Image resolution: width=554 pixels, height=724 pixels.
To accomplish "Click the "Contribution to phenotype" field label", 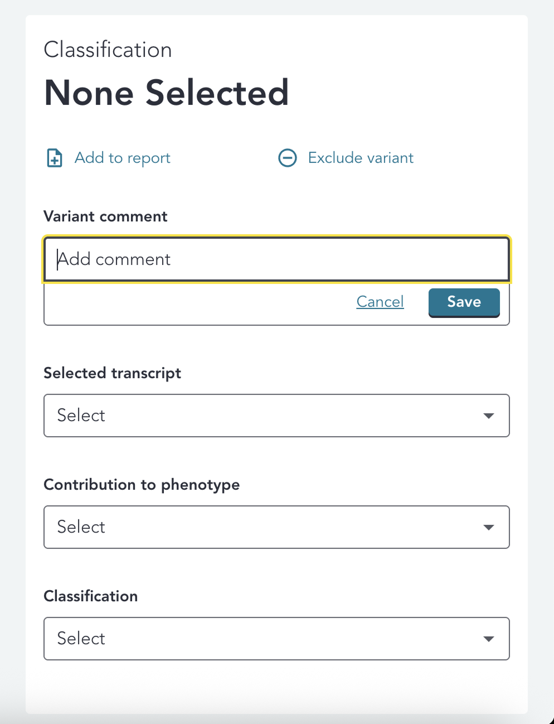I will pyautogui.click(x=142, y=485).
